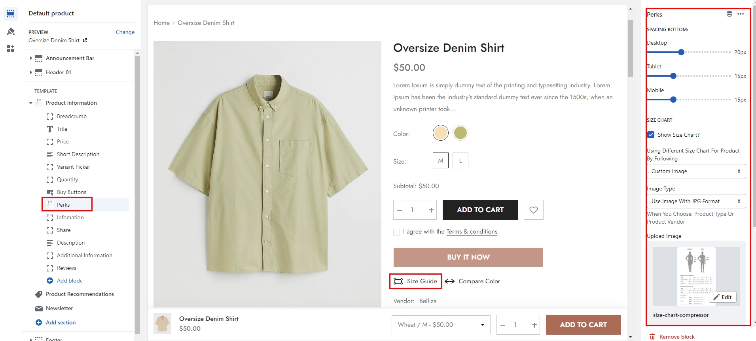Select the Short Description block
This screenshot has width=756, height=341.
click(78, 154)
